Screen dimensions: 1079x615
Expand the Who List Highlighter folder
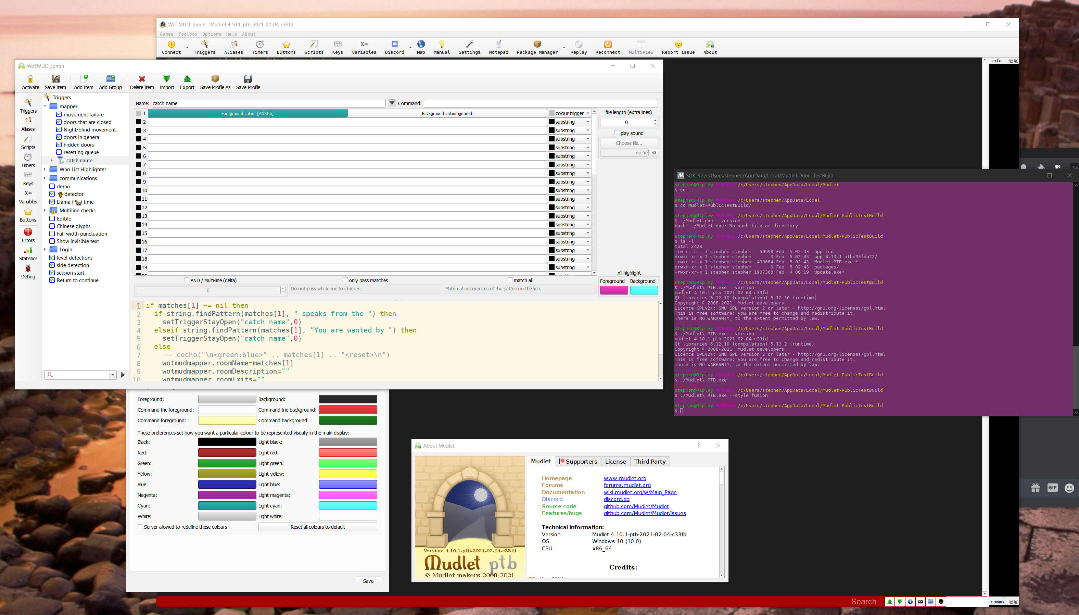click(45, 170)
